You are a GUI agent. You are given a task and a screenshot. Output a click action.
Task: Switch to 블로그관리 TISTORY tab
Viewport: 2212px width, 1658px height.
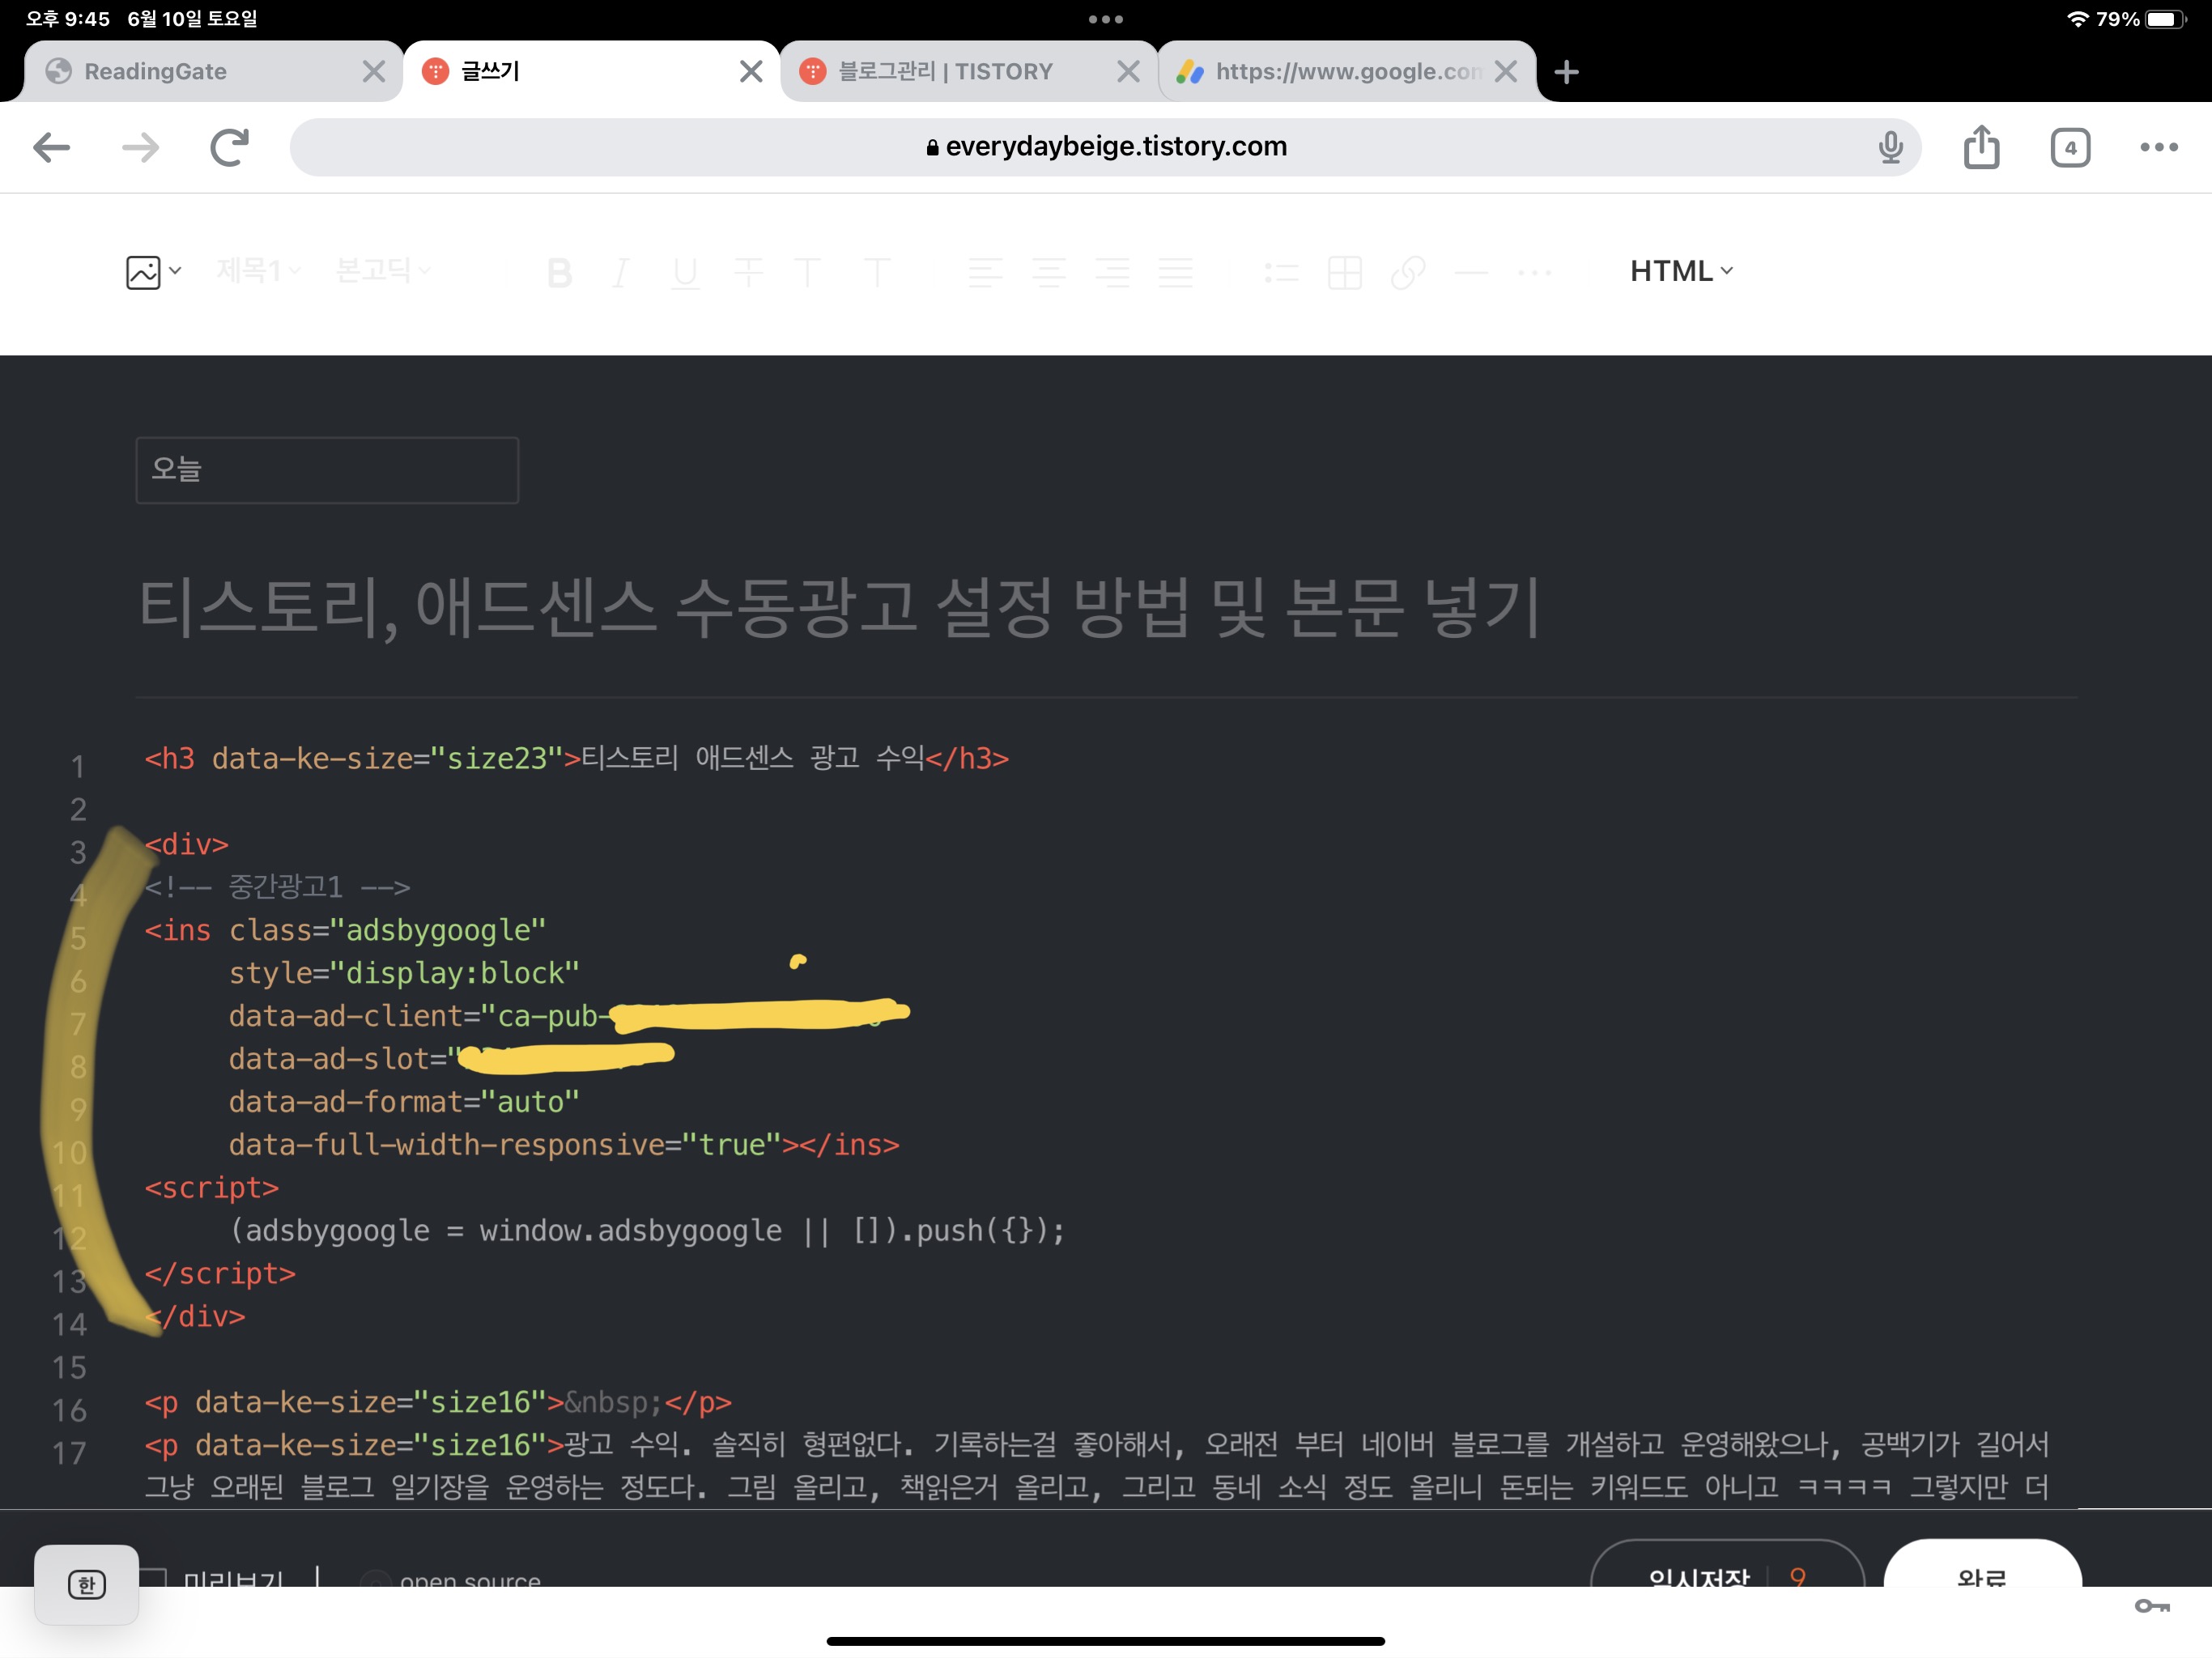point(945,72)
